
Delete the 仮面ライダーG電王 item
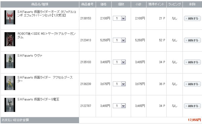tap(192, 106)
